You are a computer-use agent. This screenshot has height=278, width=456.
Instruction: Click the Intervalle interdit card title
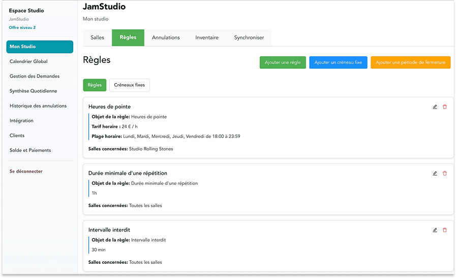click(109, 230)
